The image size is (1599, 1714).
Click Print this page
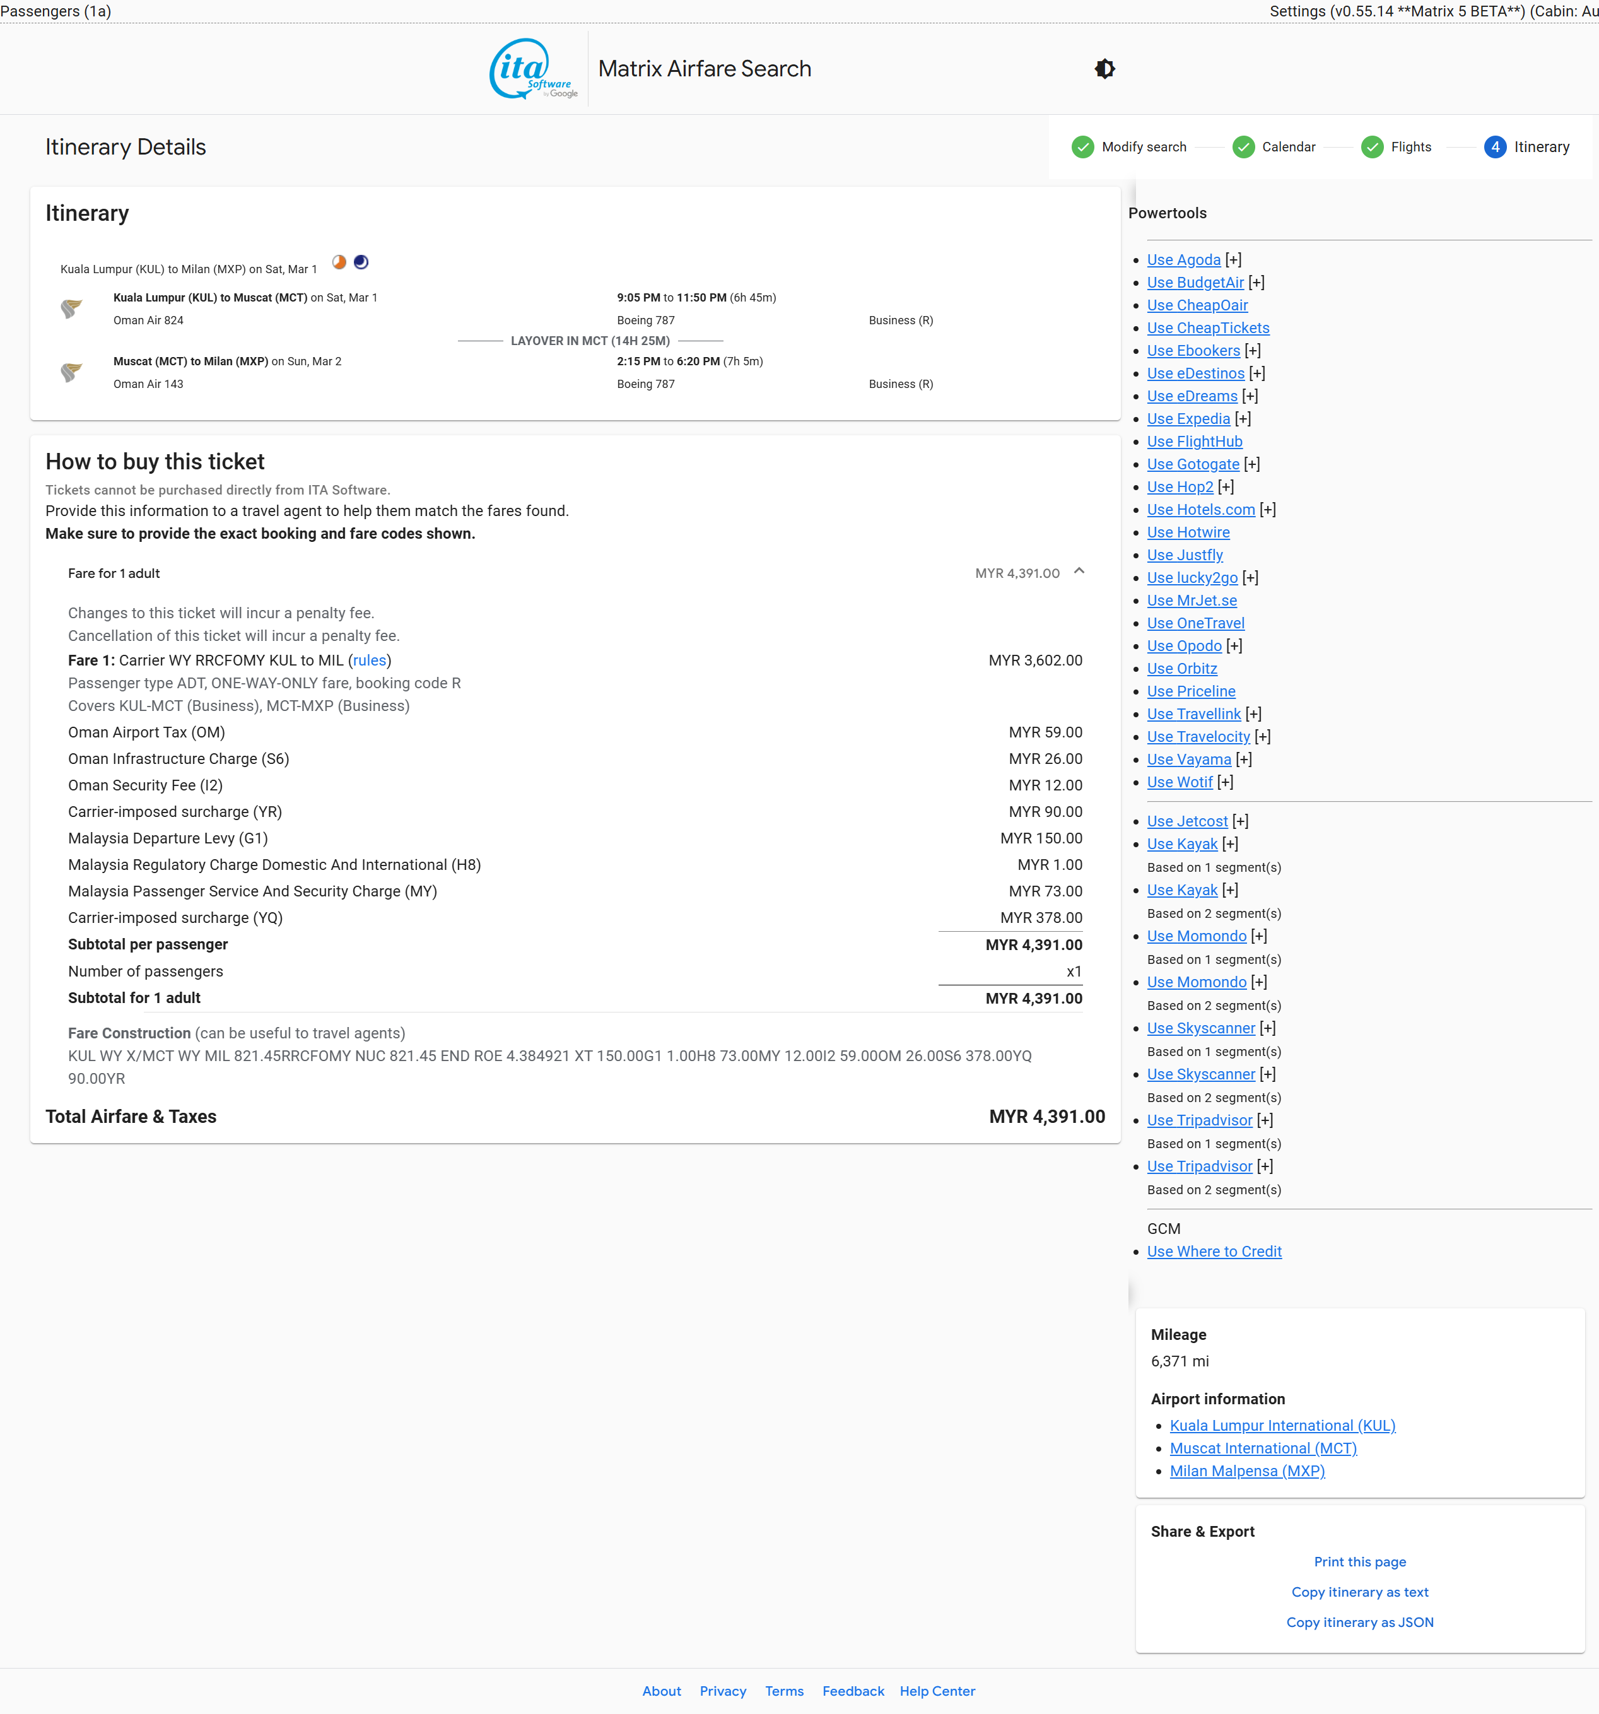point(1359,1562)
